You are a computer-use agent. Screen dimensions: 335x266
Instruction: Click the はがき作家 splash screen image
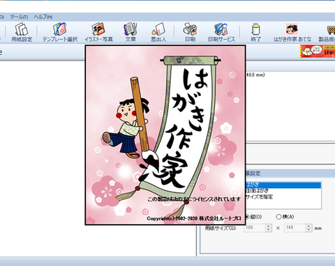click(165, 135)
